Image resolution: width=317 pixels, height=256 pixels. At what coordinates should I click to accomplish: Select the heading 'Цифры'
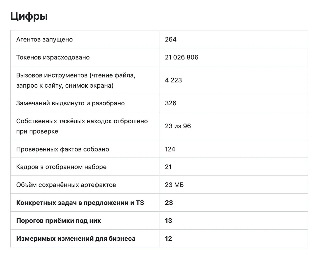pyautogui.click(x=29, y=16)
